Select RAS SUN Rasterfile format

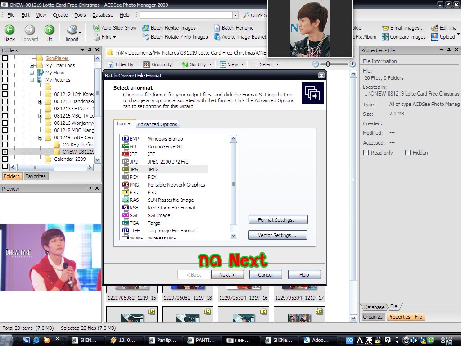(x=165, y=200)
